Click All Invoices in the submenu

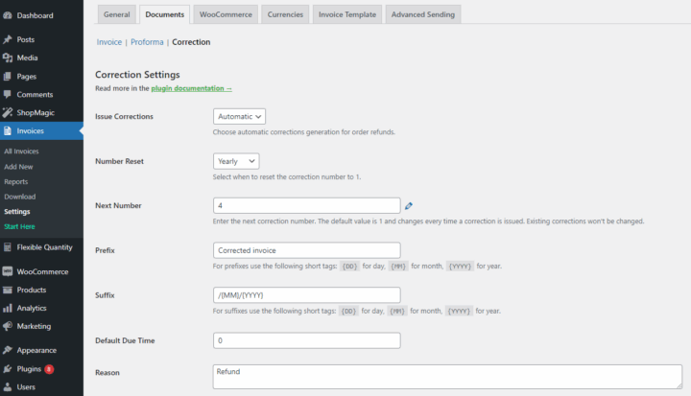[21, 151]
